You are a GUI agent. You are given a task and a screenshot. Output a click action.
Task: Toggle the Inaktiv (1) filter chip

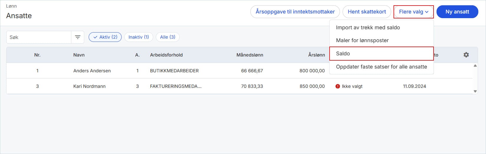pos(139,37)
